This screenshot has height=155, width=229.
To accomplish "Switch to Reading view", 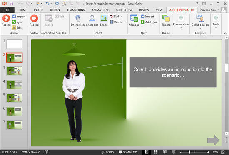I will tap(165, 152).
